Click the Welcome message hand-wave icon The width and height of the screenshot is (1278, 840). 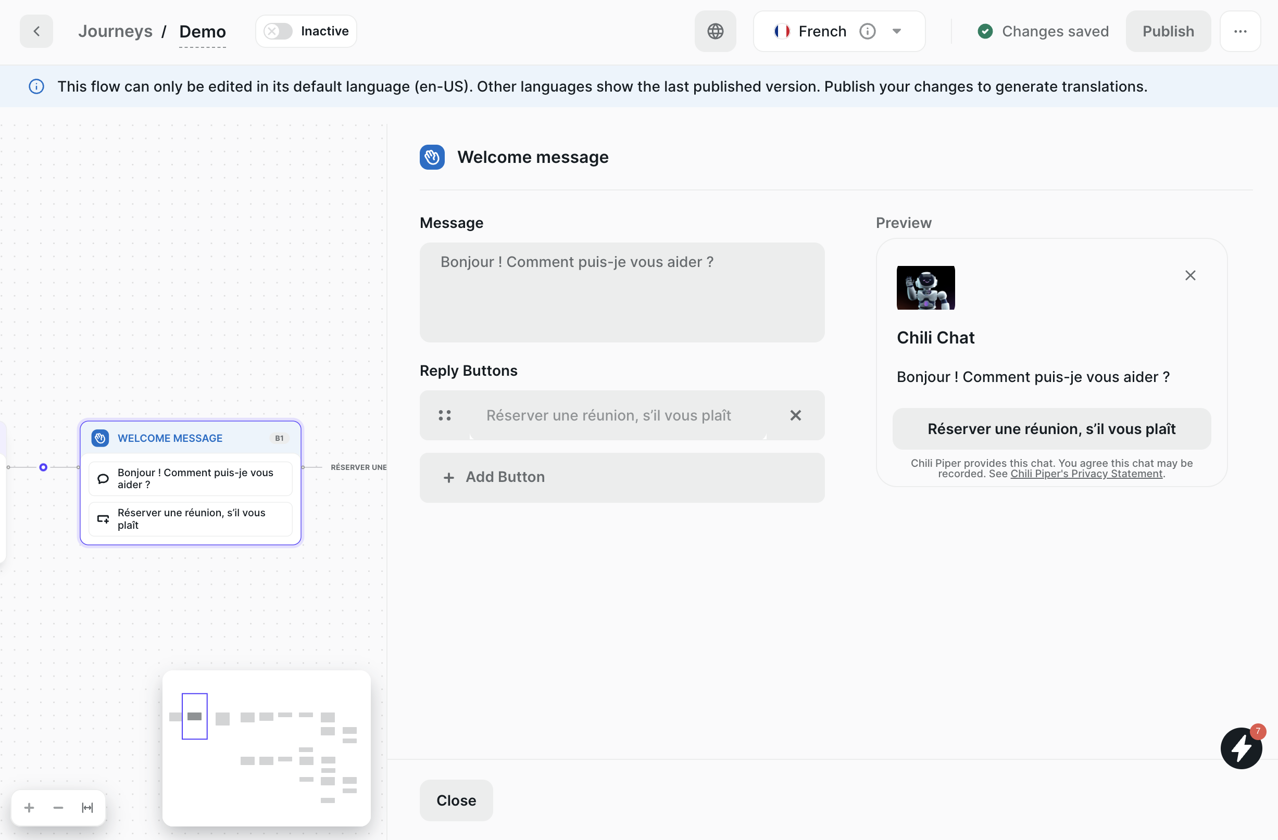click(x=432, y=157)
